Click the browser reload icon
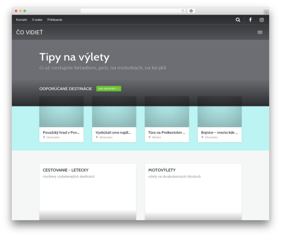Viewport: 281px width, 237px height. [183, 11]
